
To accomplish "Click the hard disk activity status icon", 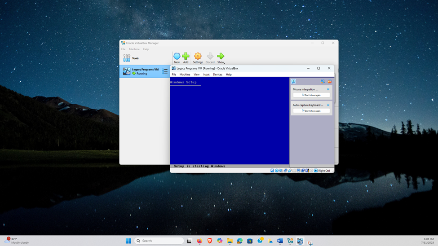I will (x=272, y=171).
